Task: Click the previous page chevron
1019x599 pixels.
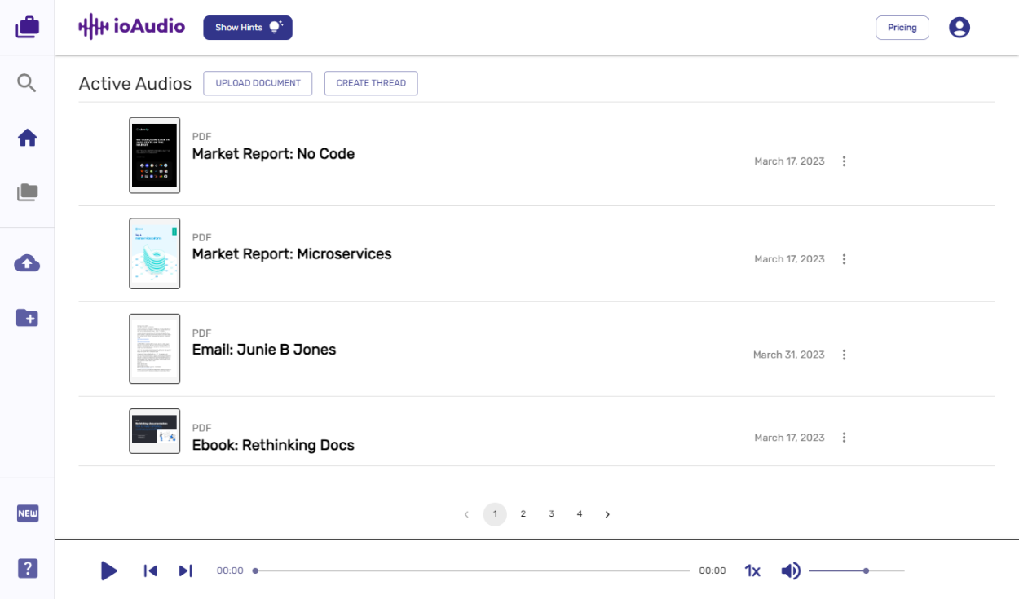Action: point(466,514)
